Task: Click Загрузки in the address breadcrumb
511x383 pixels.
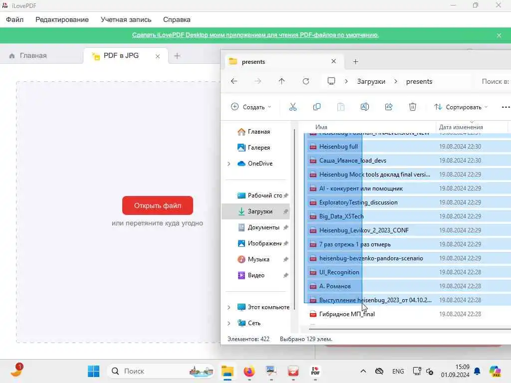Action: point(371,81)
